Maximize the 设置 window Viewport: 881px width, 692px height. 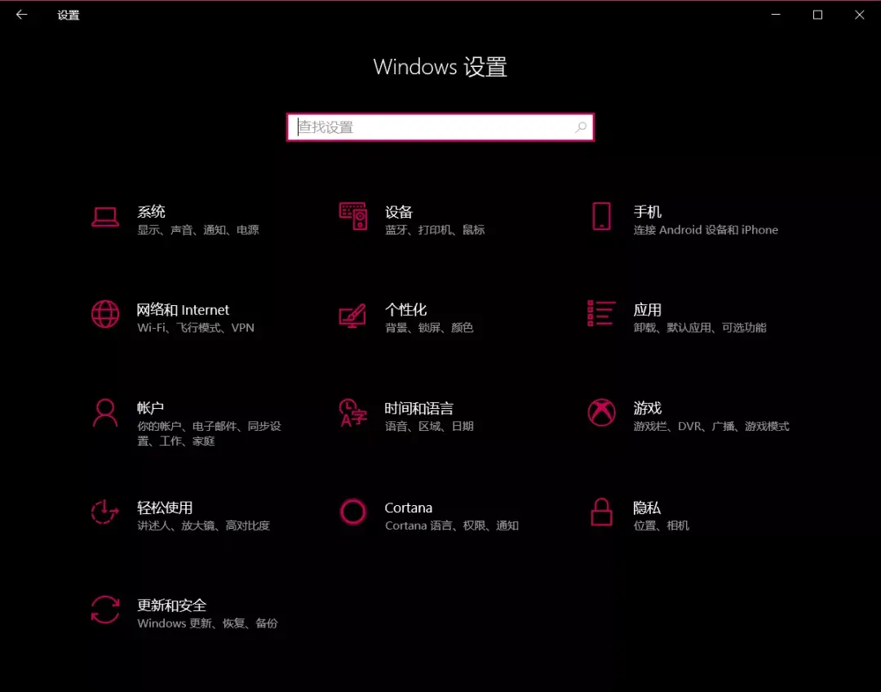(x=817, y=15)
